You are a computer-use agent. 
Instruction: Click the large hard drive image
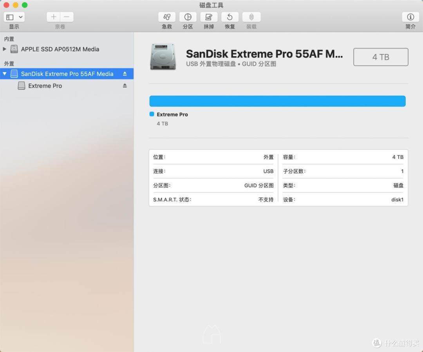point(163,57)
